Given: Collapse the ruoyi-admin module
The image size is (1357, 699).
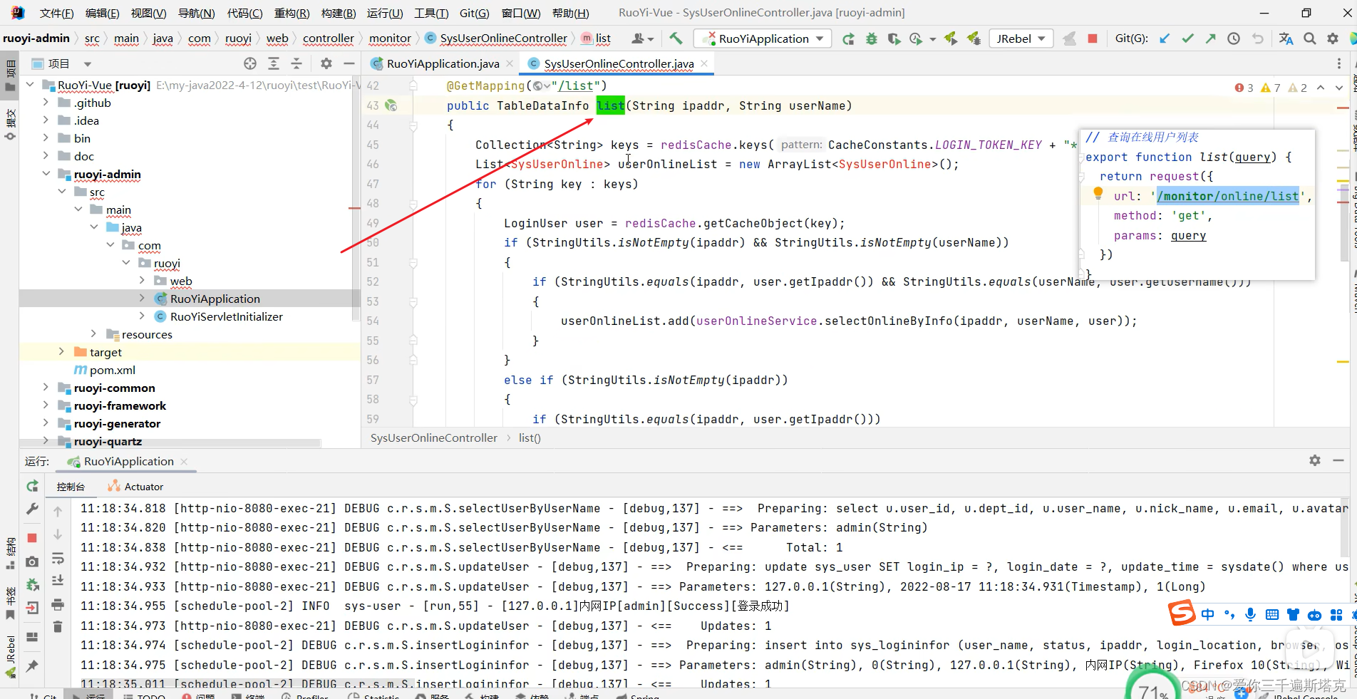Looking at the screenshot, I should [x=46, y=174].
